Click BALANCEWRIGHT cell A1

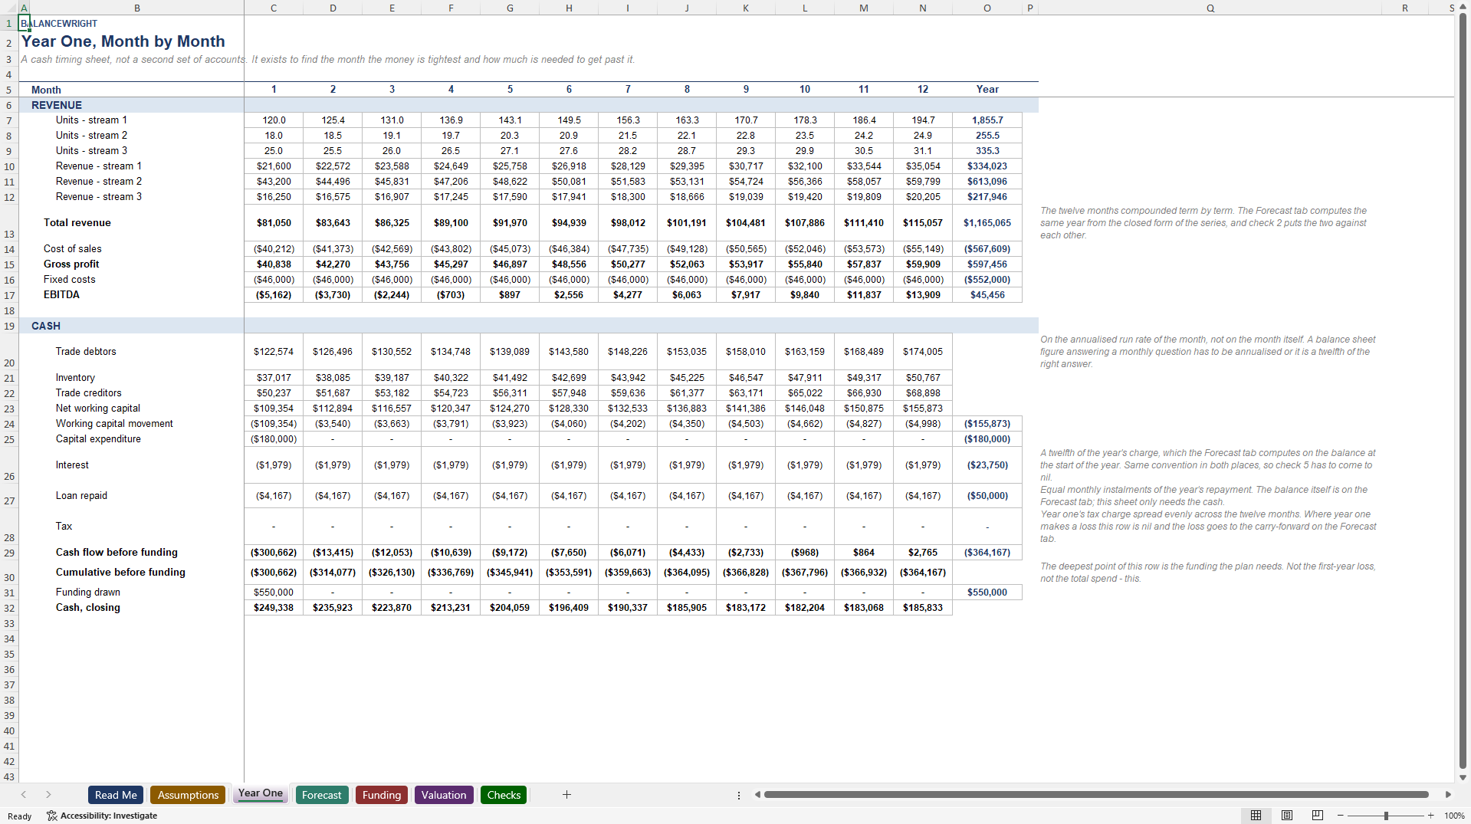pos(24,24)
